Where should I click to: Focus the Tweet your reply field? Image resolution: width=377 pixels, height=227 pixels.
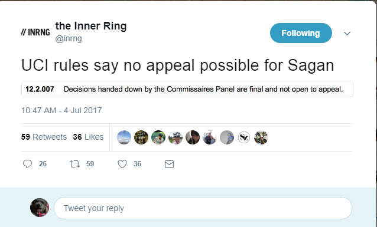203,208
